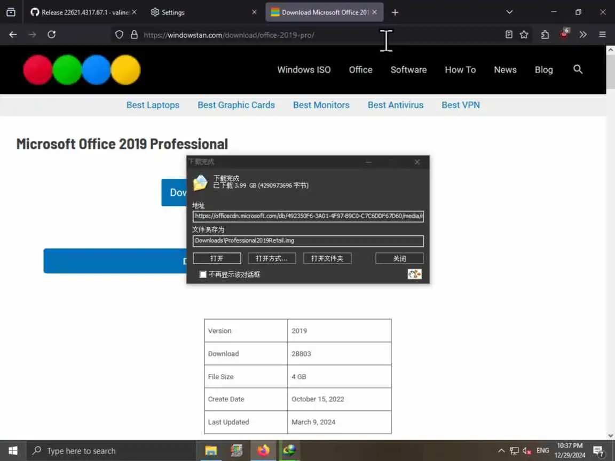Click the site padlock security icon

[134, 35]
